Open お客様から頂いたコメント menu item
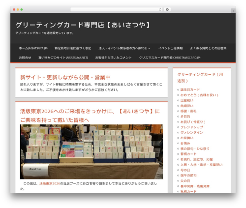Screen dimensions: 246x208 [113, 58]
